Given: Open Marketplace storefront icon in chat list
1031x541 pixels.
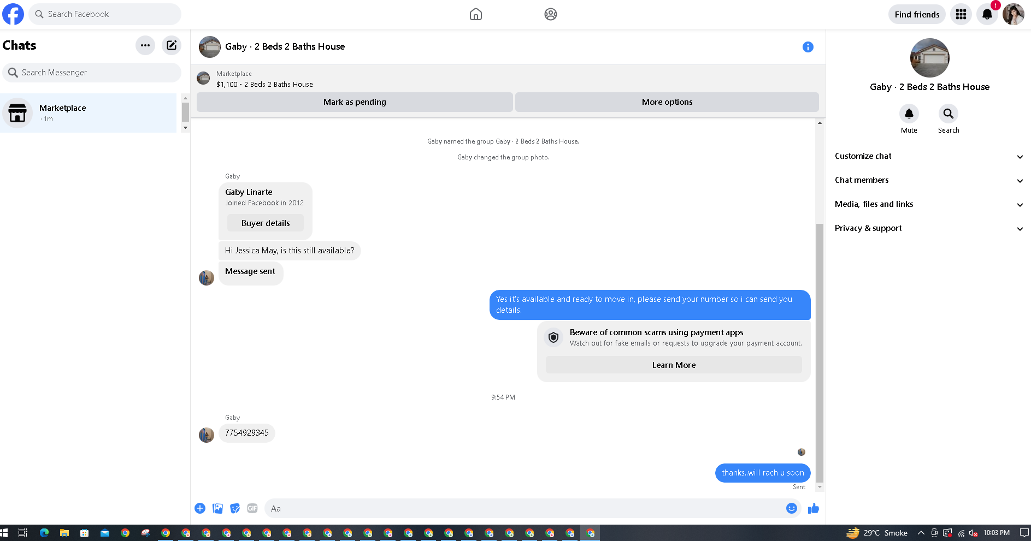Looking at the screenshot, I should click(17, 113).
